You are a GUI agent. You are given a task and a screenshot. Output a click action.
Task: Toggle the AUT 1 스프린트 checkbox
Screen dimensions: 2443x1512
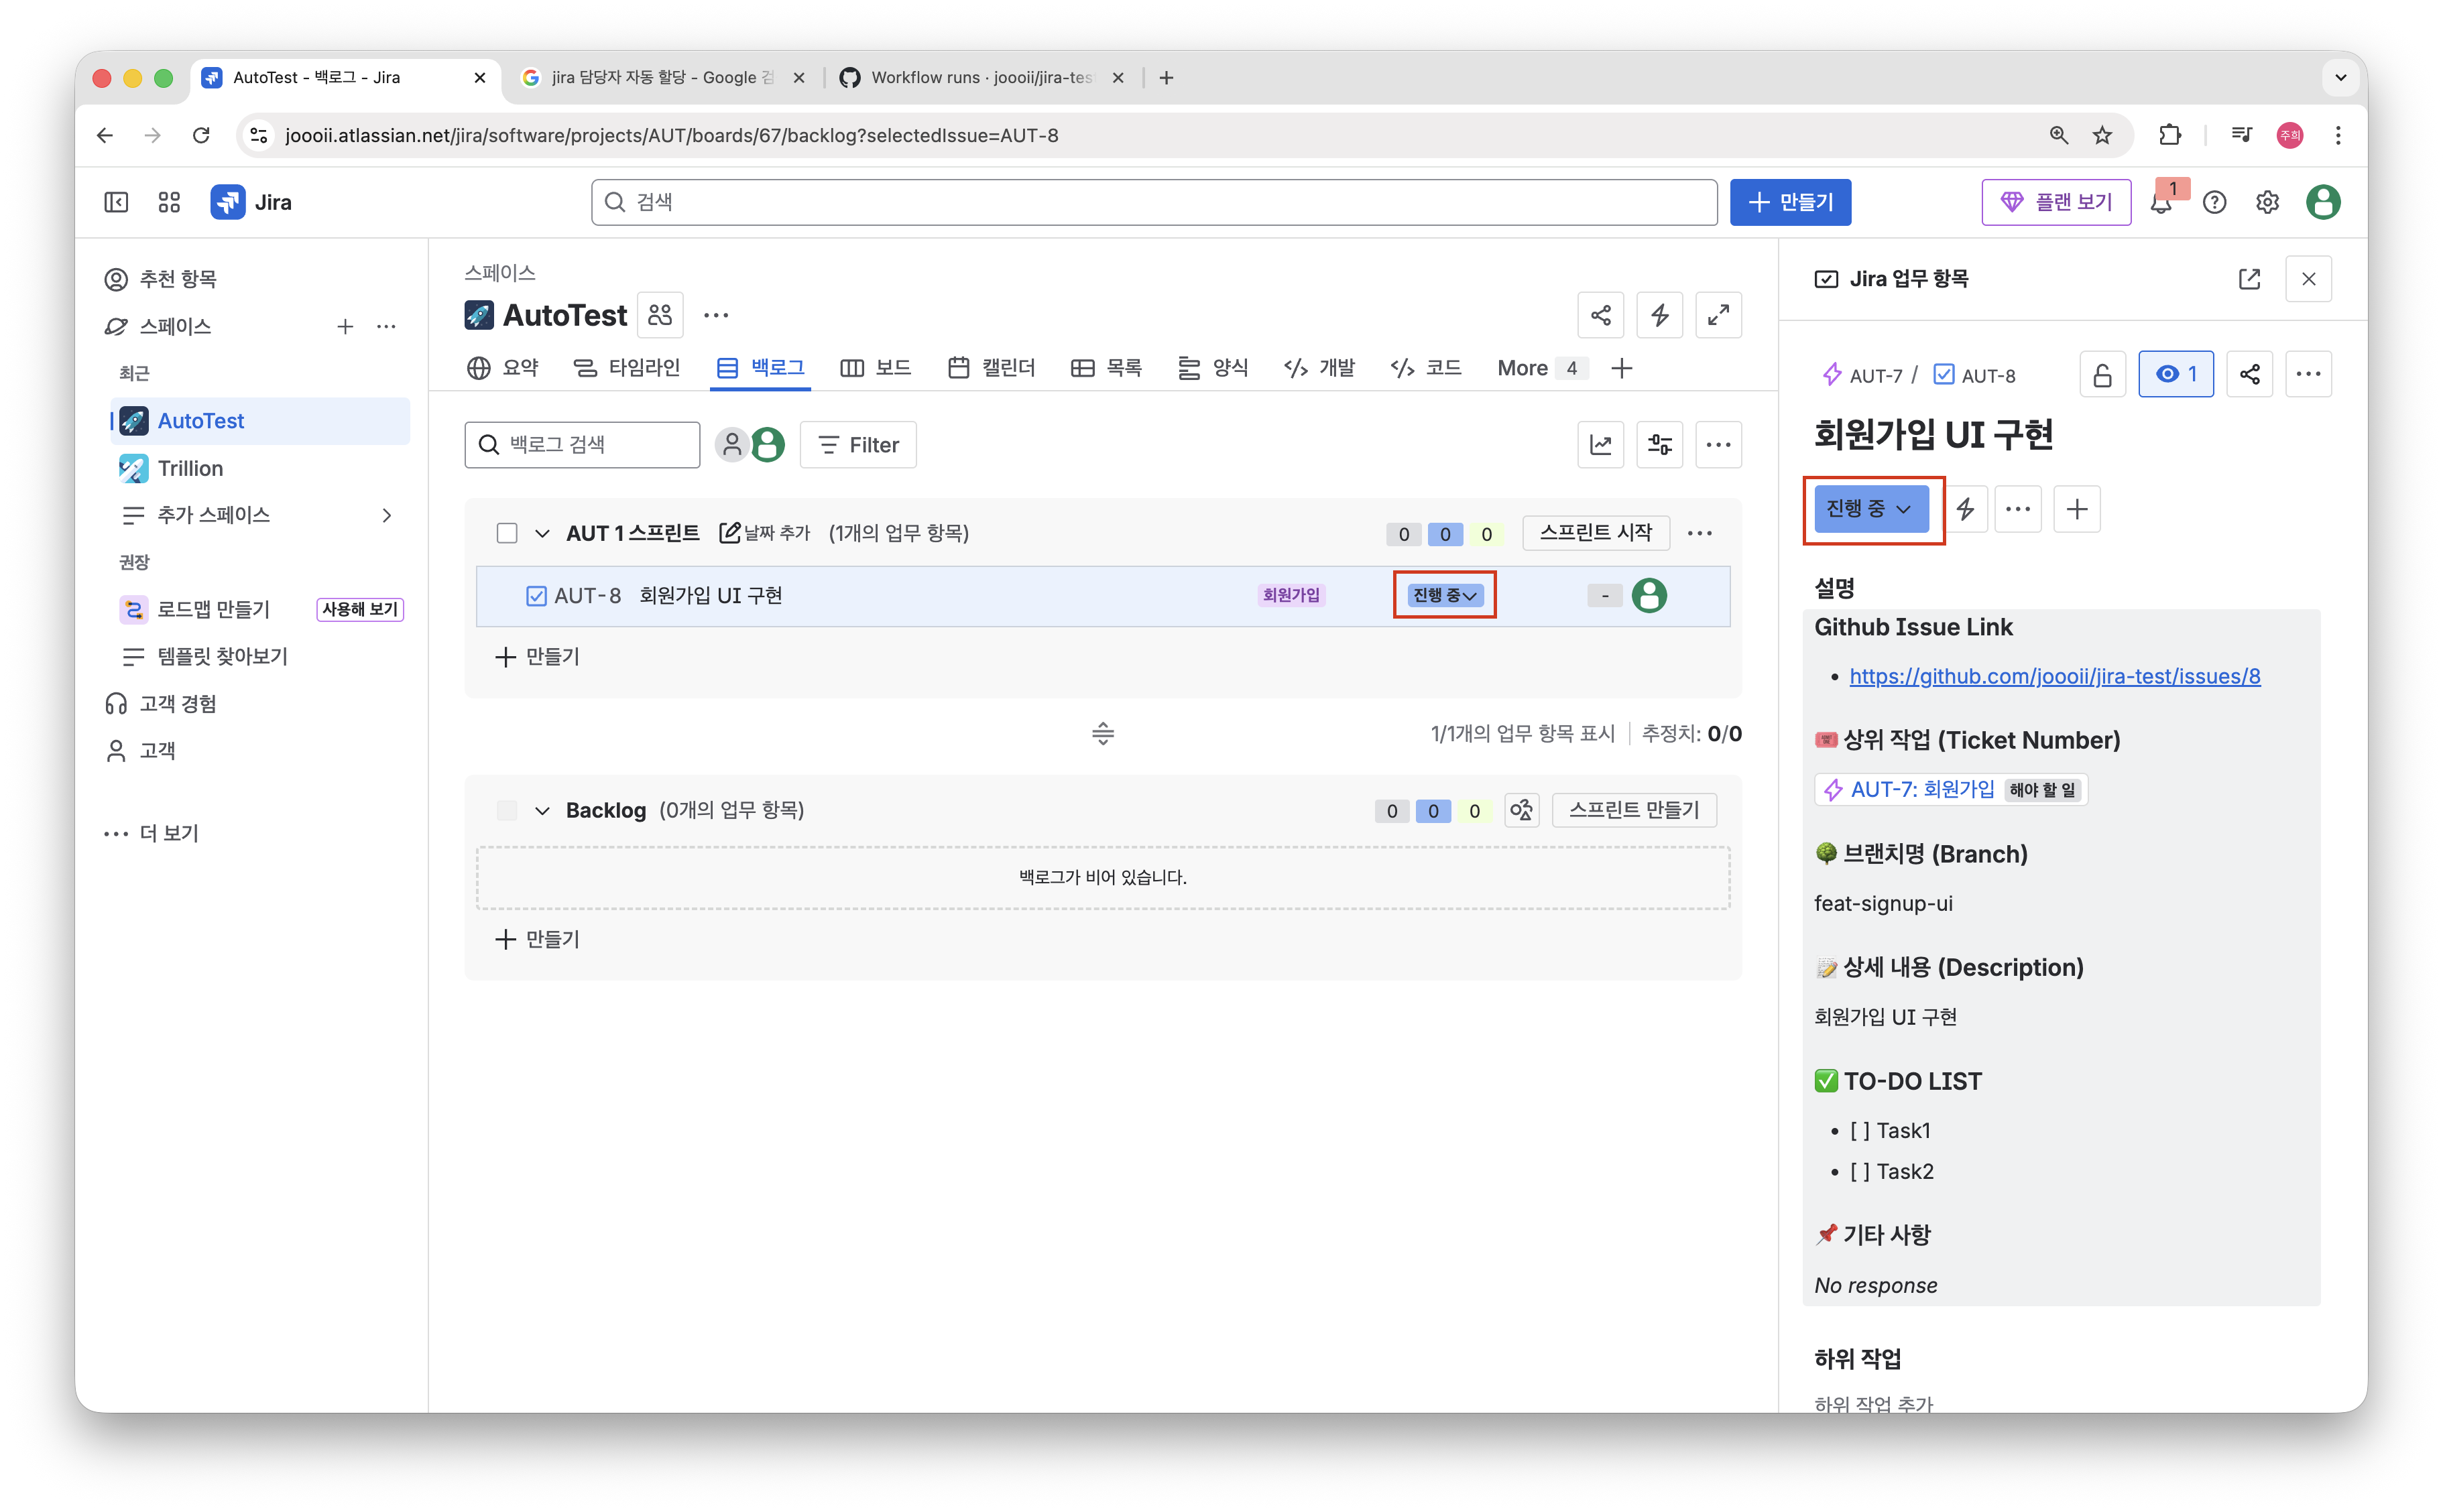click(507, 533)
